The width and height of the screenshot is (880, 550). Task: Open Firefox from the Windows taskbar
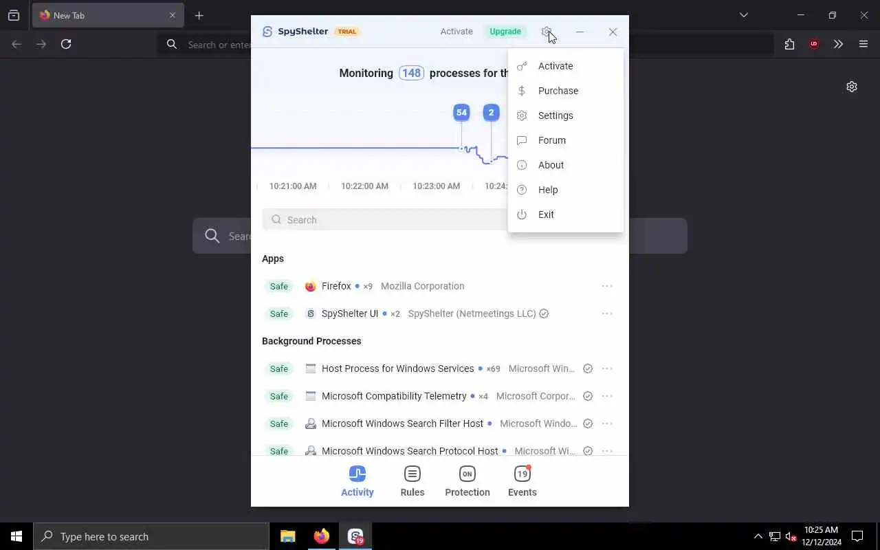click(321, 536)
